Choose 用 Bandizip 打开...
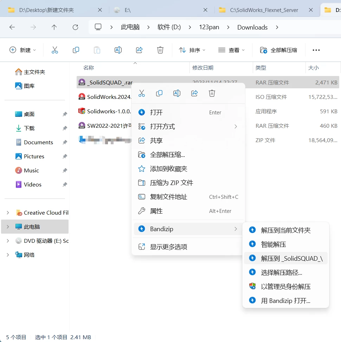This screenshot has height=342, width=341. [286, 301]
